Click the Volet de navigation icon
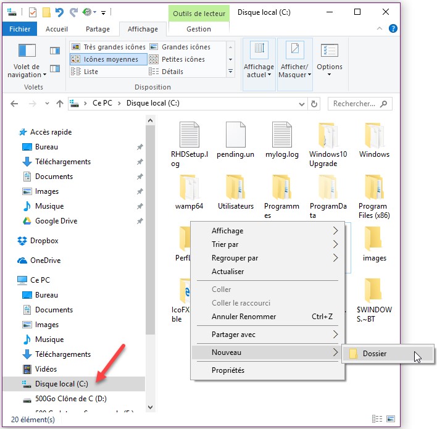 [27, 52]
